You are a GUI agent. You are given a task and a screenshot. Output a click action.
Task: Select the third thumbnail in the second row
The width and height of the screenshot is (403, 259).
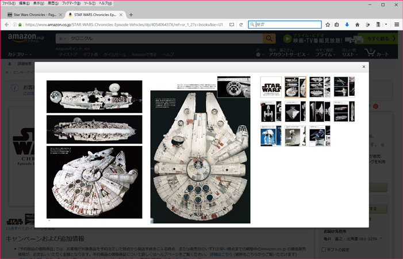point(320,111)
